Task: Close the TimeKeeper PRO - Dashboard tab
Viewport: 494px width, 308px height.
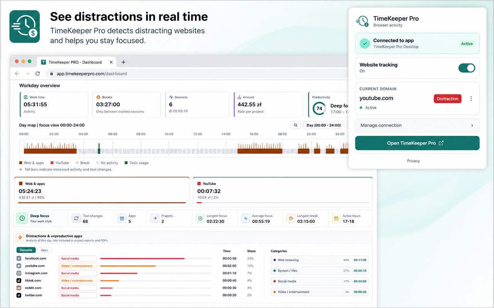Action: point(111,62)
